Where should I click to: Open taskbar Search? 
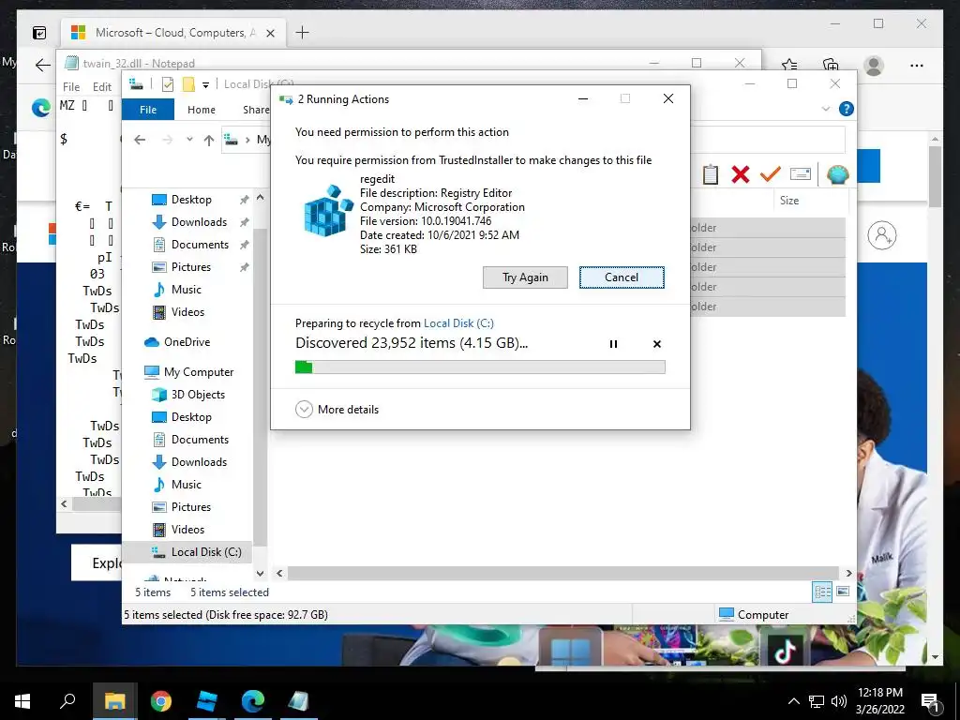click(67, 701)
